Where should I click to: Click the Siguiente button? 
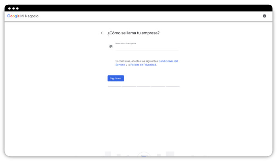[116, 79]
